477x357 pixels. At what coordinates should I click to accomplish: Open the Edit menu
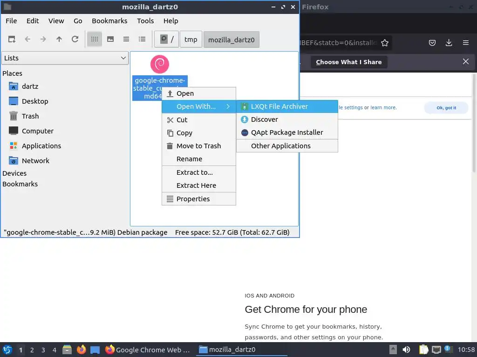click(33, 21)
